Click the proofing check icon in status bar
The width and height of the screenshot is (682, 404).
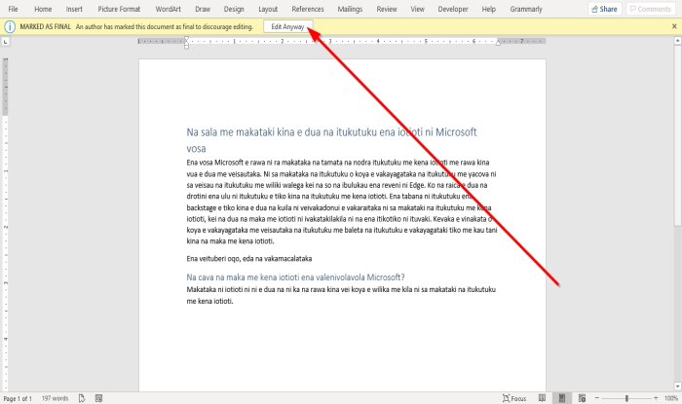81,398
